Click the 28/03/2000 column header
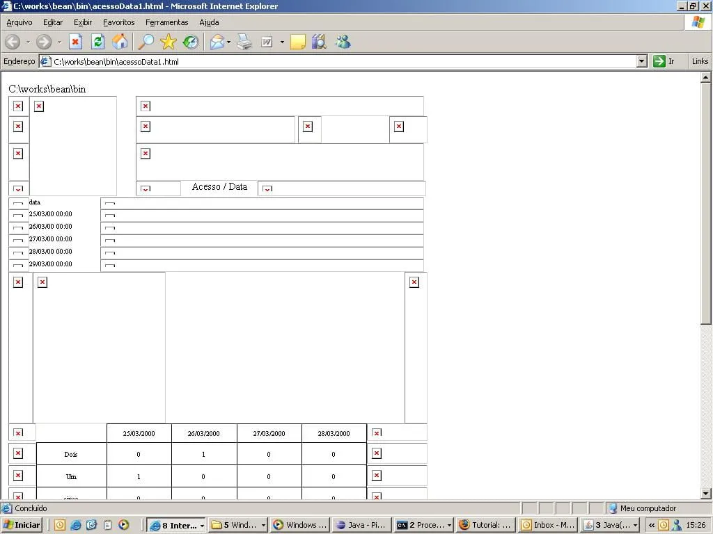 pos(334,434)
